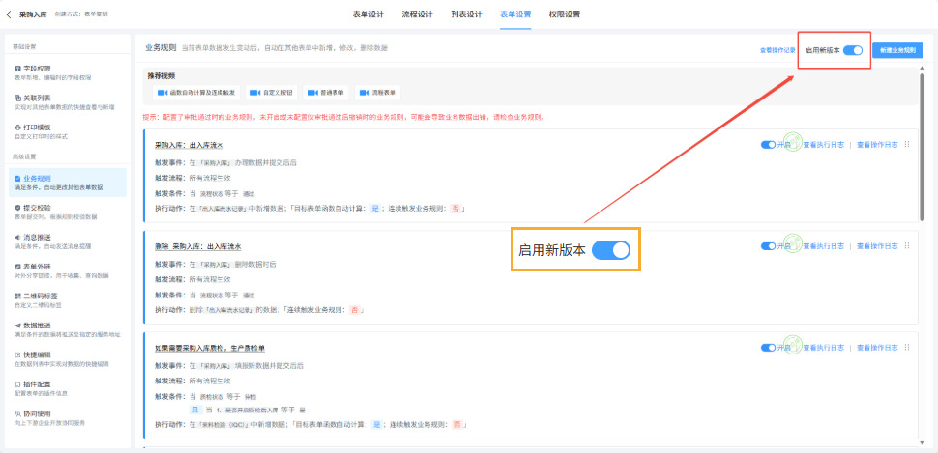Click the 推荐视频 heading
The height and width of the screenshot is (453, 938).
161,76
